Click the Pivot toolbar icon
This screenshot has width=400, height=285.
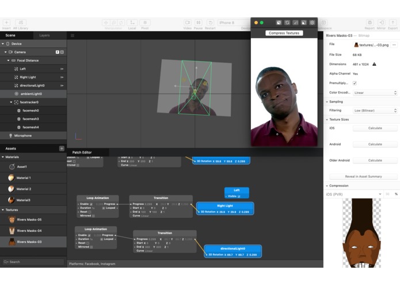(x=145, y=22)
